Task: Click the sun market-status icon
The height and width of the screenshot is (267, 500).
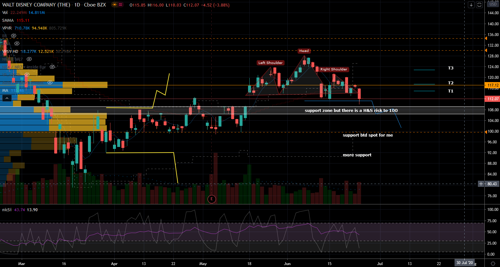Action: 114,5
